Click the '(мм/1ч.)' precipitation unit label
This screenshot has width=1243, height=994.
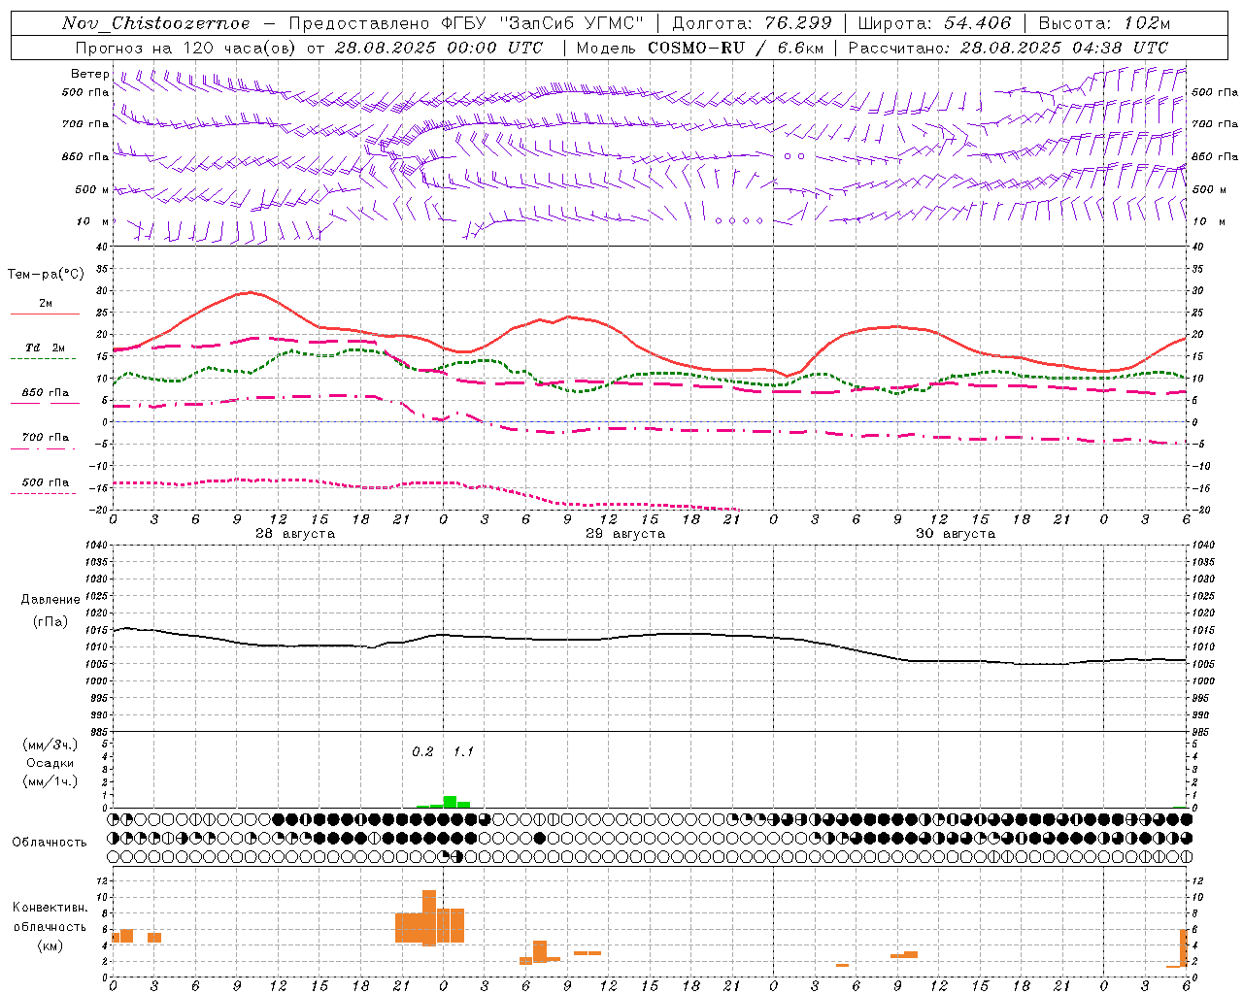pyautogui.click(x=50, y=781)
